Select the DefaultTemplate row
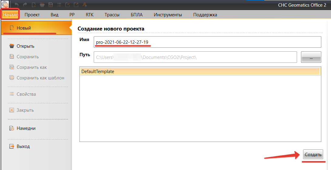This screenshot has width=331, height=170. (x=200, y=72)
